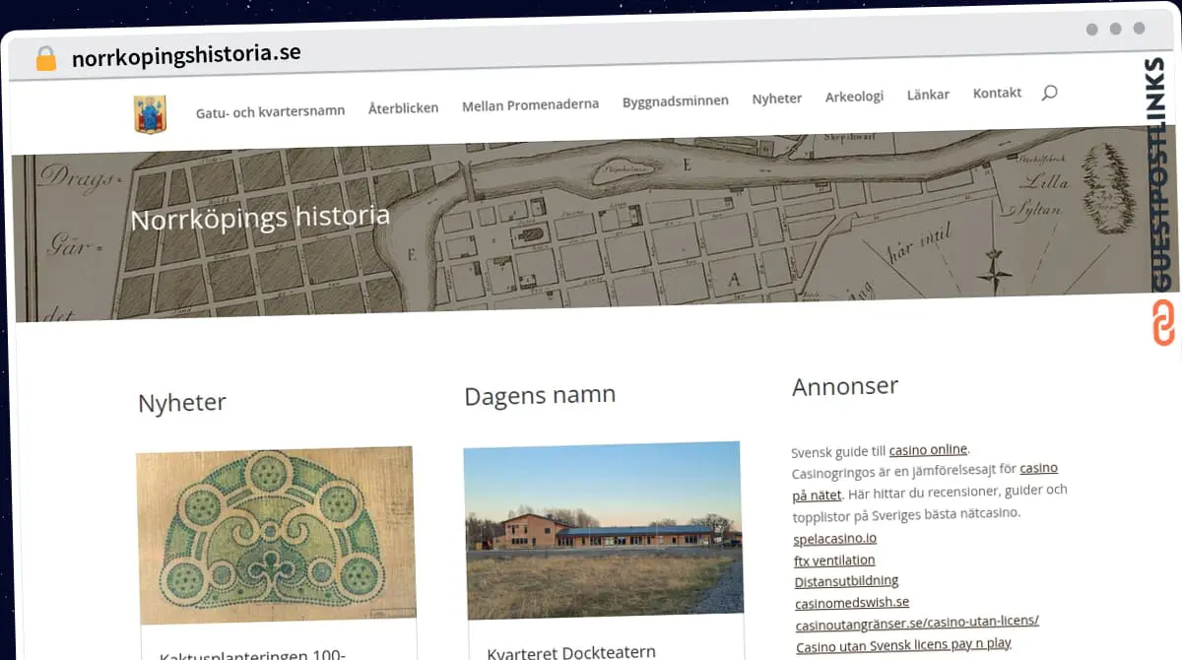
Task: Open Nyheter in the top navigation
Action: pyautogui.click(x=776, y=99)
